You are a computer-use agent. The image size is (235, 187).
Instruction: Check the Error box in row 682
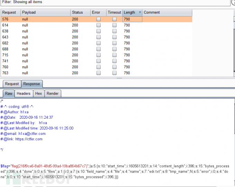click(98, 43)
